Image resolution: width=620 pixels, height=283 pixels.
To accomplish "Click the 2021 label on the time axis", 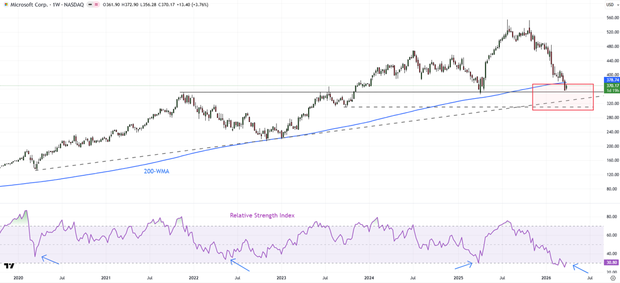I will tap(106, 278).
